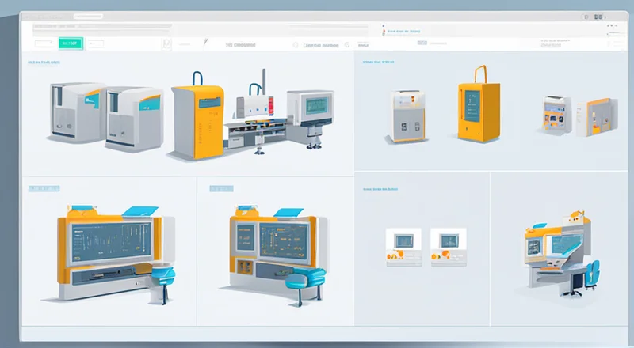Click the outlined box right of the teal button
The width and height of the screenshot is (634, 348).
pos(95,44)
